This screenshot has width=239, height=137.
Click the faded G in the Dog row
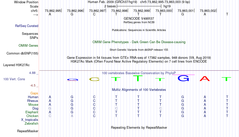point(50,108)
